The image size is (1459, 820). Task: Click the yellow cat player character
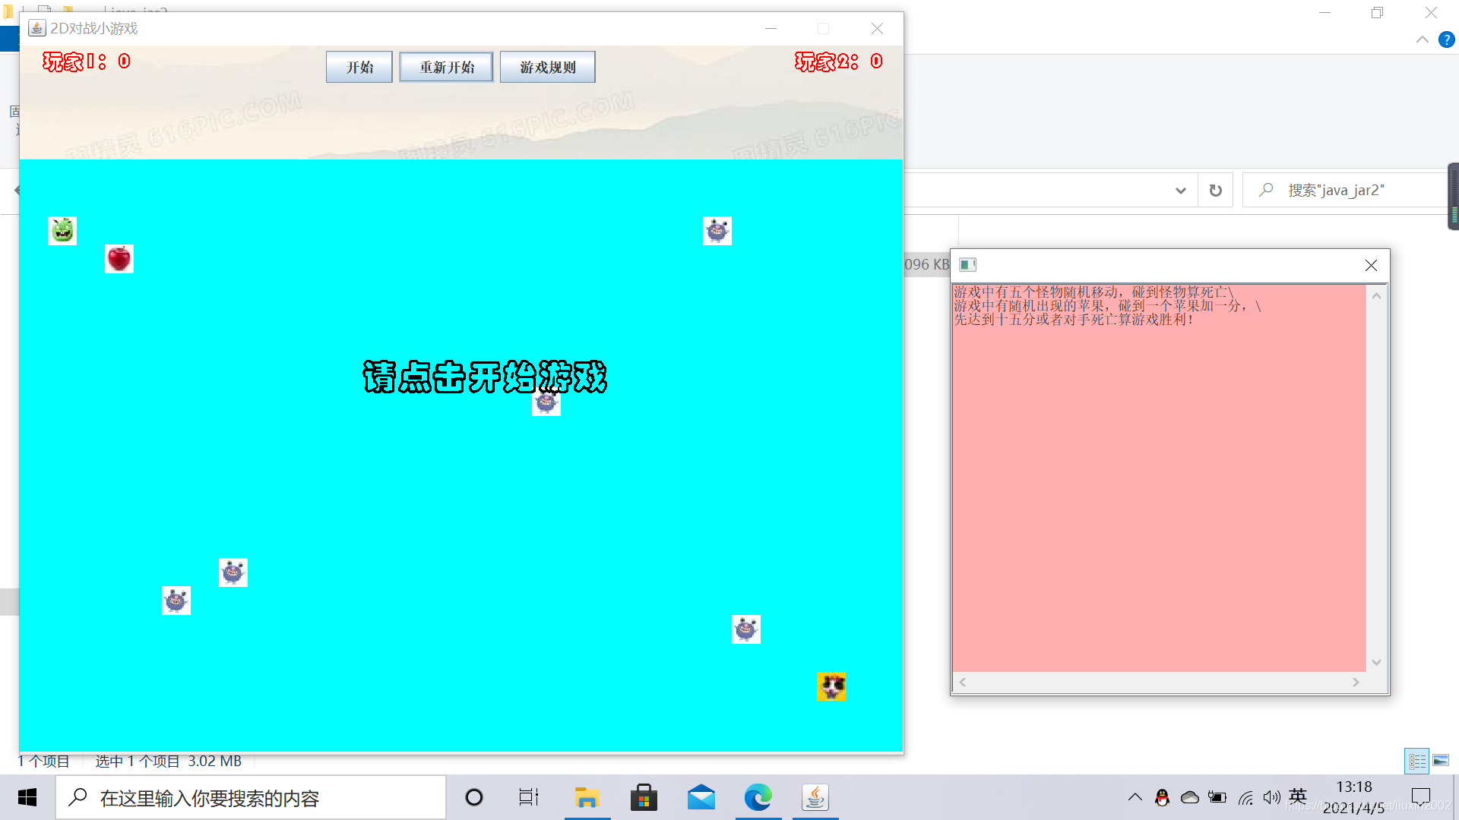pos(832,686)
